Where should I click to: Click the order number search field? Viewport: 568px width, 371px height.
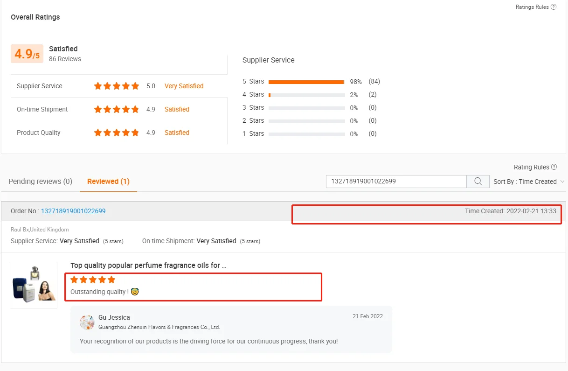coord(396,182)
